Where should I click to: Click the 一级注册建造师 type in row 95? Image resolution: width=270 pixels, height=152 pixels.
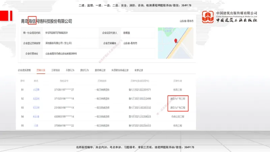pyautogui.click(x=102, y=125)
